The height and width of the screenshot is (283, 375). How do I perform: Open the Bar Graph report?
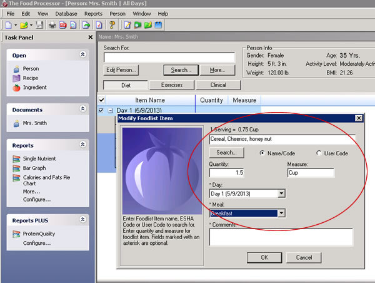pos(35,168)
